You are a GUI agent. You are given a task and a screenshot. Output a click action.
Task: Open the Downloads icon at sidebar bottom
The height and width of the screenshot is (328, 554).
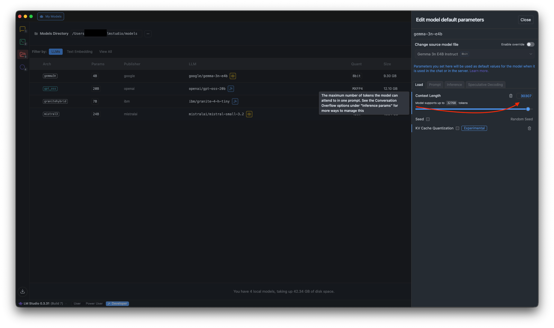[x=23, y=291]
